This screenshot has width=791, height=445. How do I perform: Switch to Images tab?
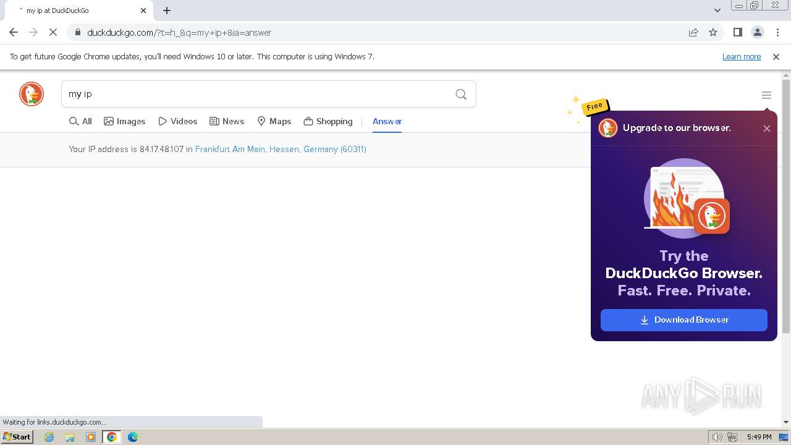124,121
